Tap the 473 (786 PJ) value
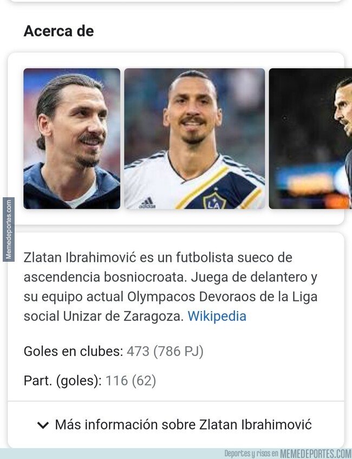 pos(165,351)
